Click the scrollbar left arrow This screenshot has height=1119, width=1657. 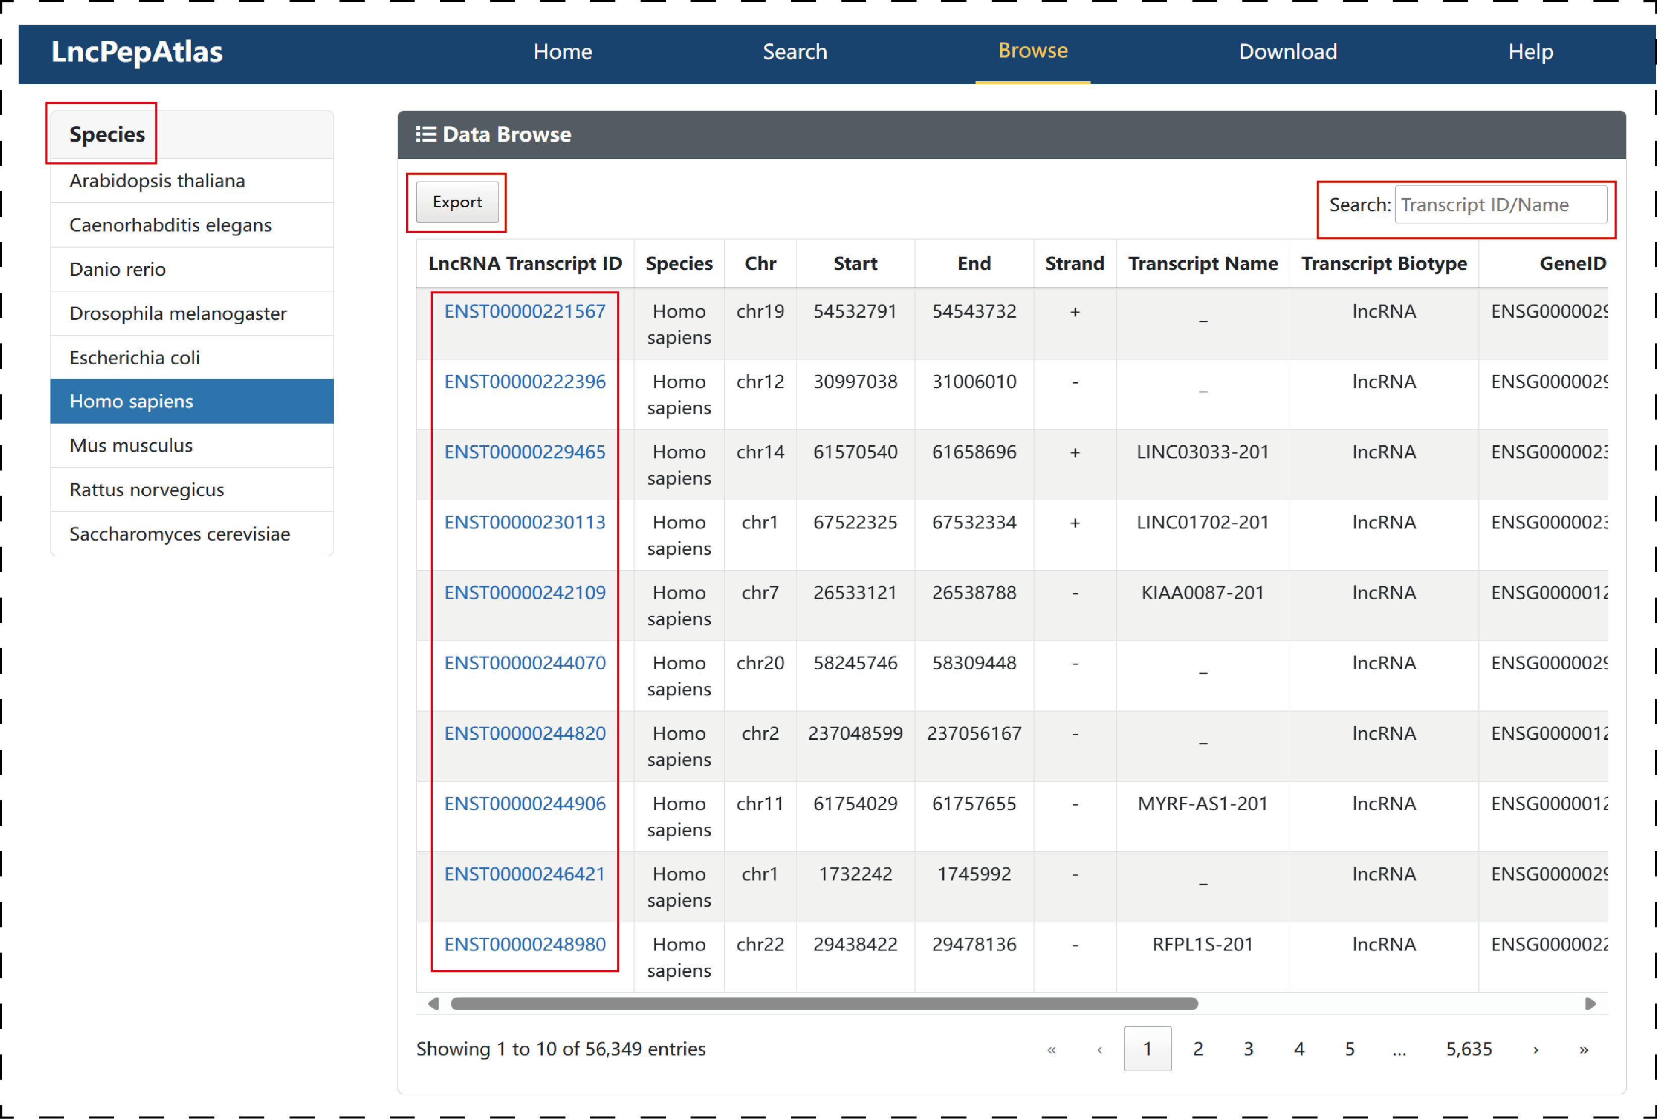[x=432, y=1004]
